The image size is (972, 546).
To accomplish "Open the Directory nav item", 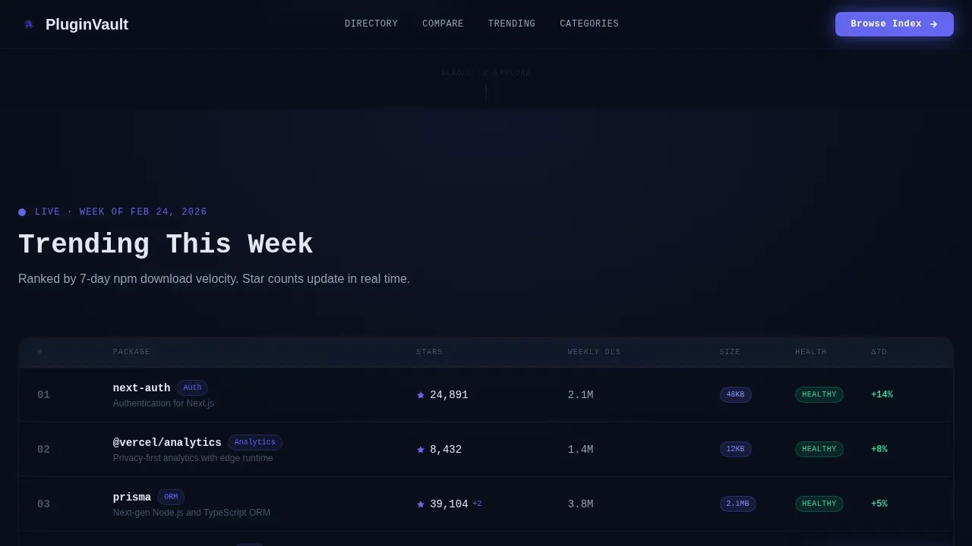I will 371,24.
